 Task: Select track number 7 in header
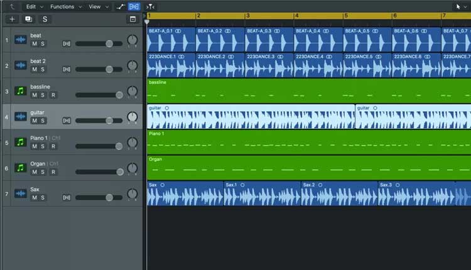point(7,194)
